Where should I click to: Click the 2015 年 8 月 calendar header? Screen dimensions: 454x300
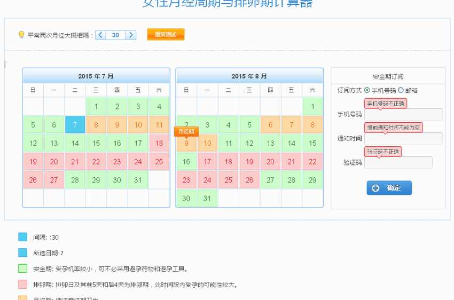[x=249, y=76]
